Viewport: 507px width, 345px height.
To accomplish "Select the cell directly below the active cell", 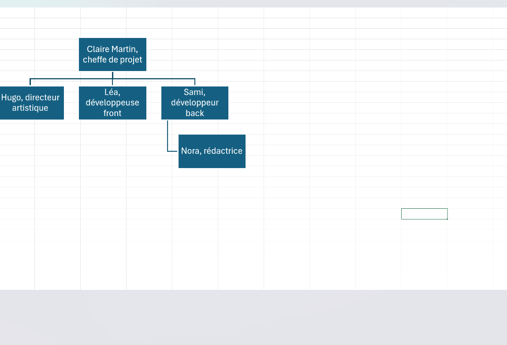I will click(424, 225).
